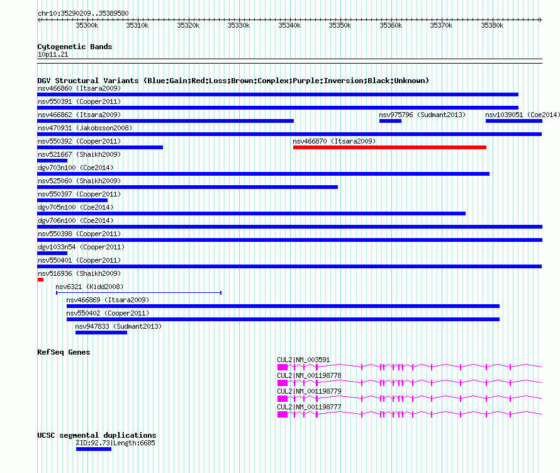Click the 35300k ruler tick label
The width and height of the screenshot is (560, 473).
pyautogui.click(x=87, y=25)
